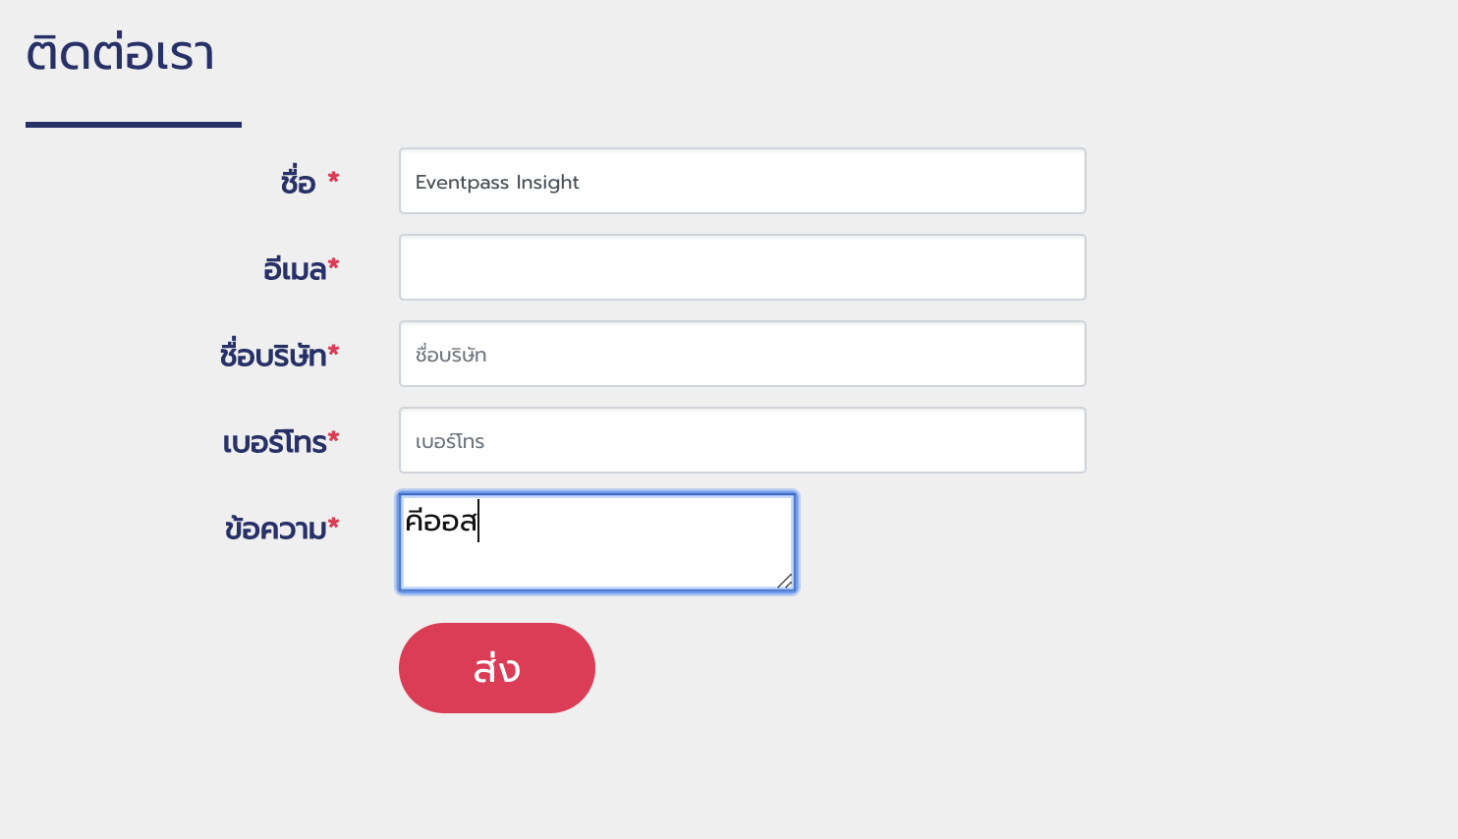Click the required asterisk next to อีเมล

(334, 264)
